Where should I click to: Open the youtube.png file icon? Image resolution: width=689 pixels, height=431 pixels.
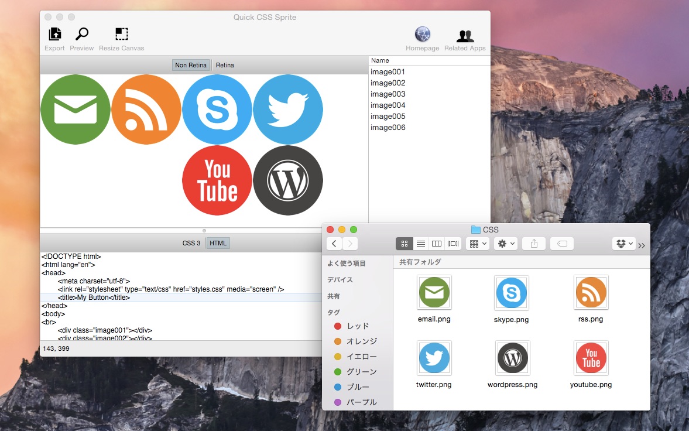pos(591,358)
